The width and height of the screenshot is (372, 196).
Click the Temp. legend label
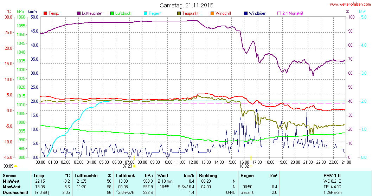tap(54, 13)
